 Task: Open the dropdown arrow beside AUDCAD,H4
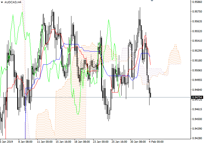coord(2,2)
